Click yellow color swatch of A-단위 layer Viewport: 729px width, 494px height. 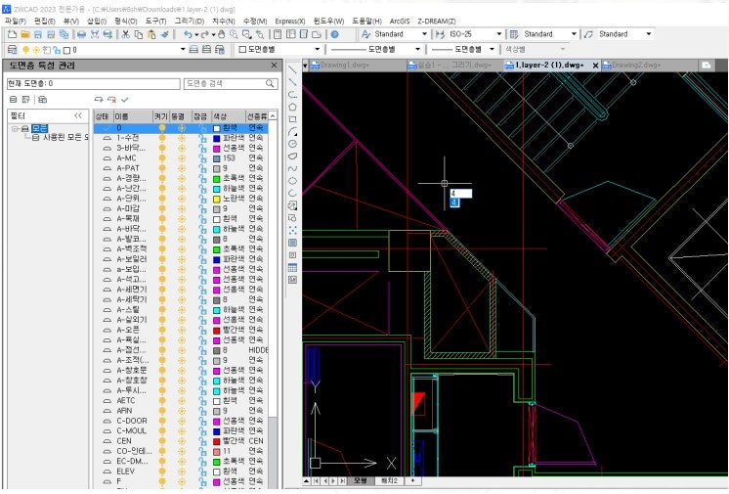point(216,198)
